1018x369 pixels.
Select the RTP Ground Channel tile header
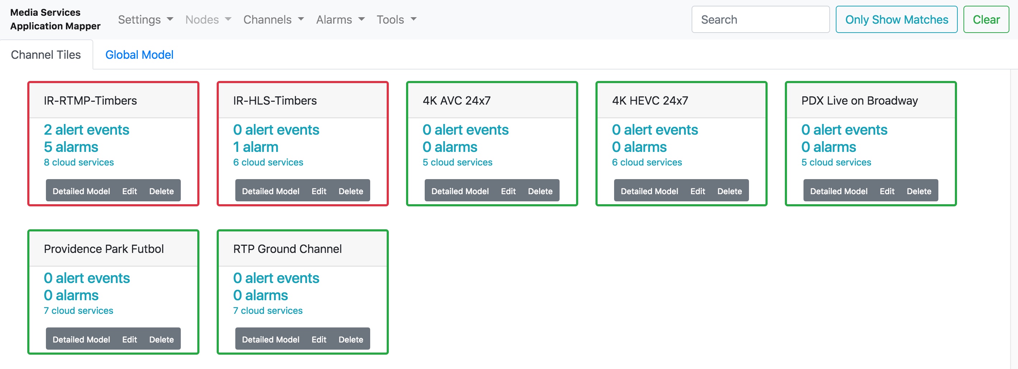(303, 249)
